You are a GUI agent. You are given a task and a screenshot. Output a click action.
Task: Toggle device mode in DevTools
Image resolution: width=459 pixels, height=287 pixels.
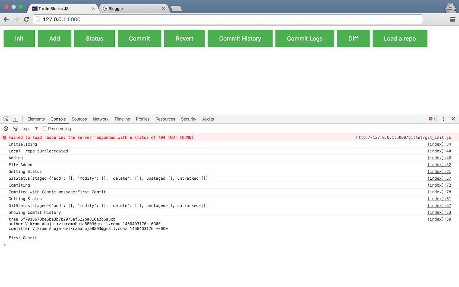15,119
